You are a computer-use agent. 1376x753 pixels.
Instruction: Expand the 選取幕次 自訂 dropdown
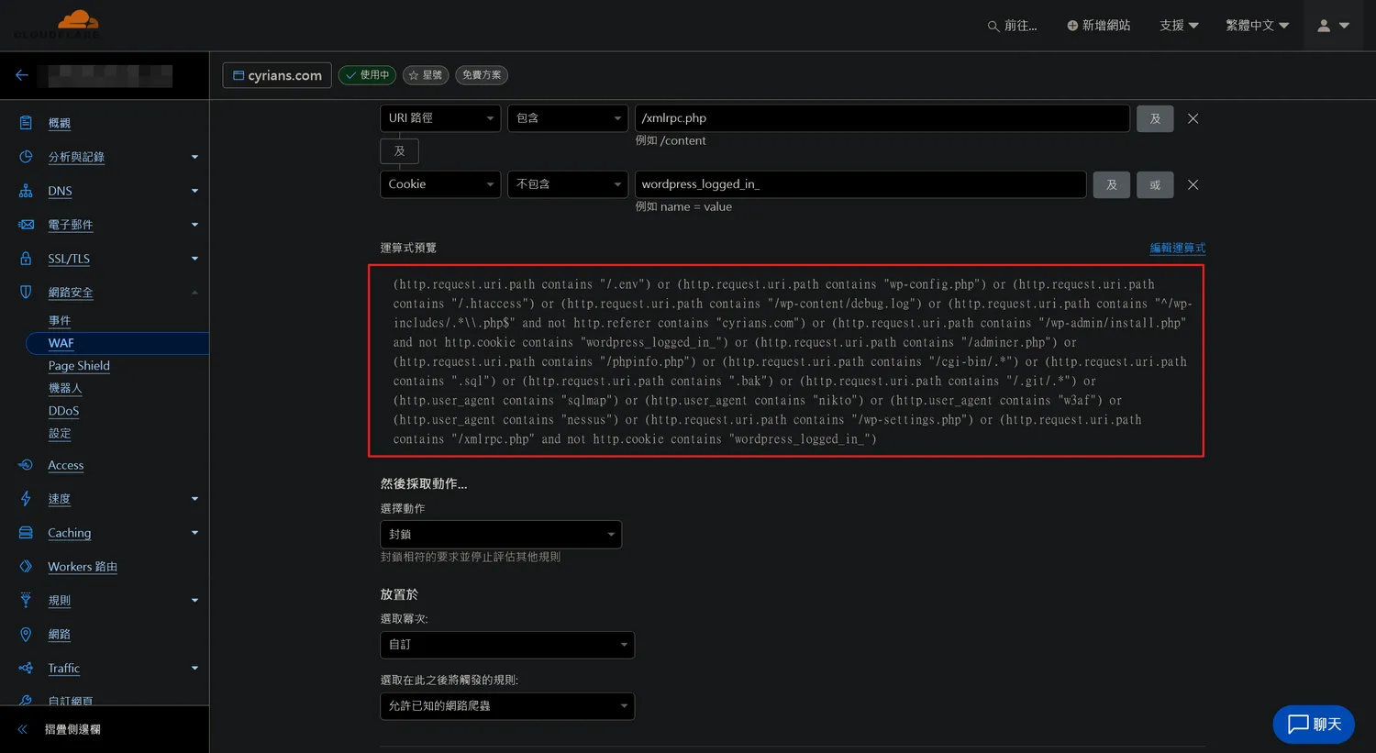click(507, 645)
